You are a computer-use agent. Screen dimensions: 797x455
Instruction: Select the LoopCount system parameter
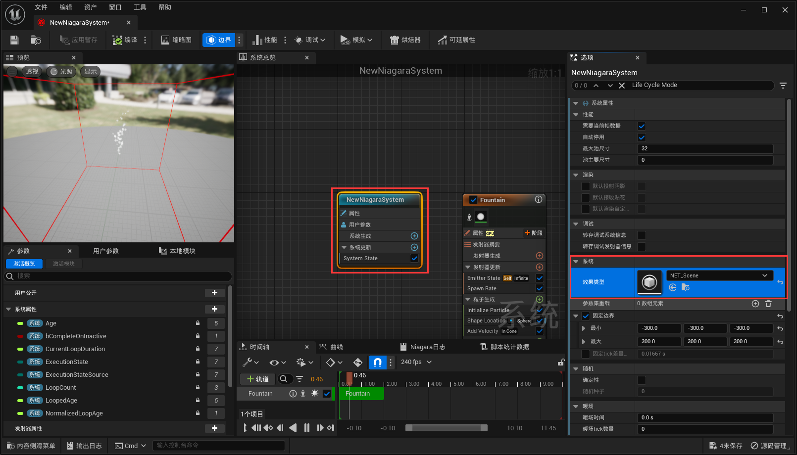[61, 388]
